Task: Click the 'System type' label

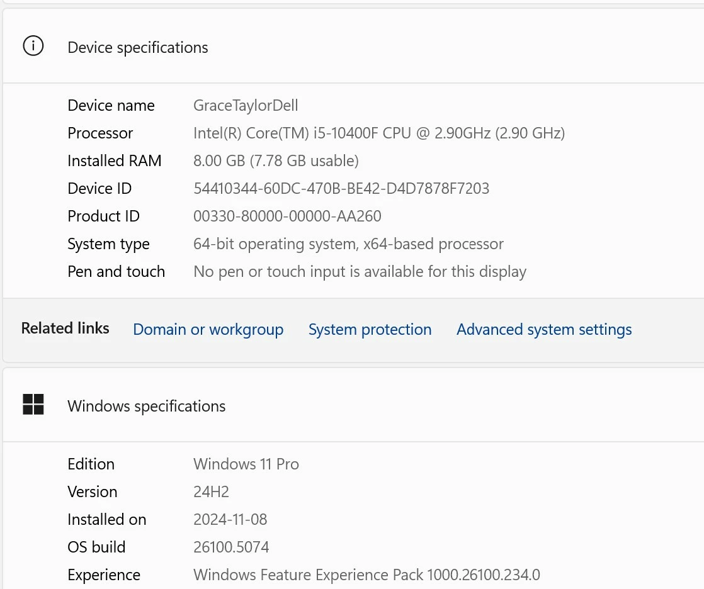Action: tap(109, 244)
